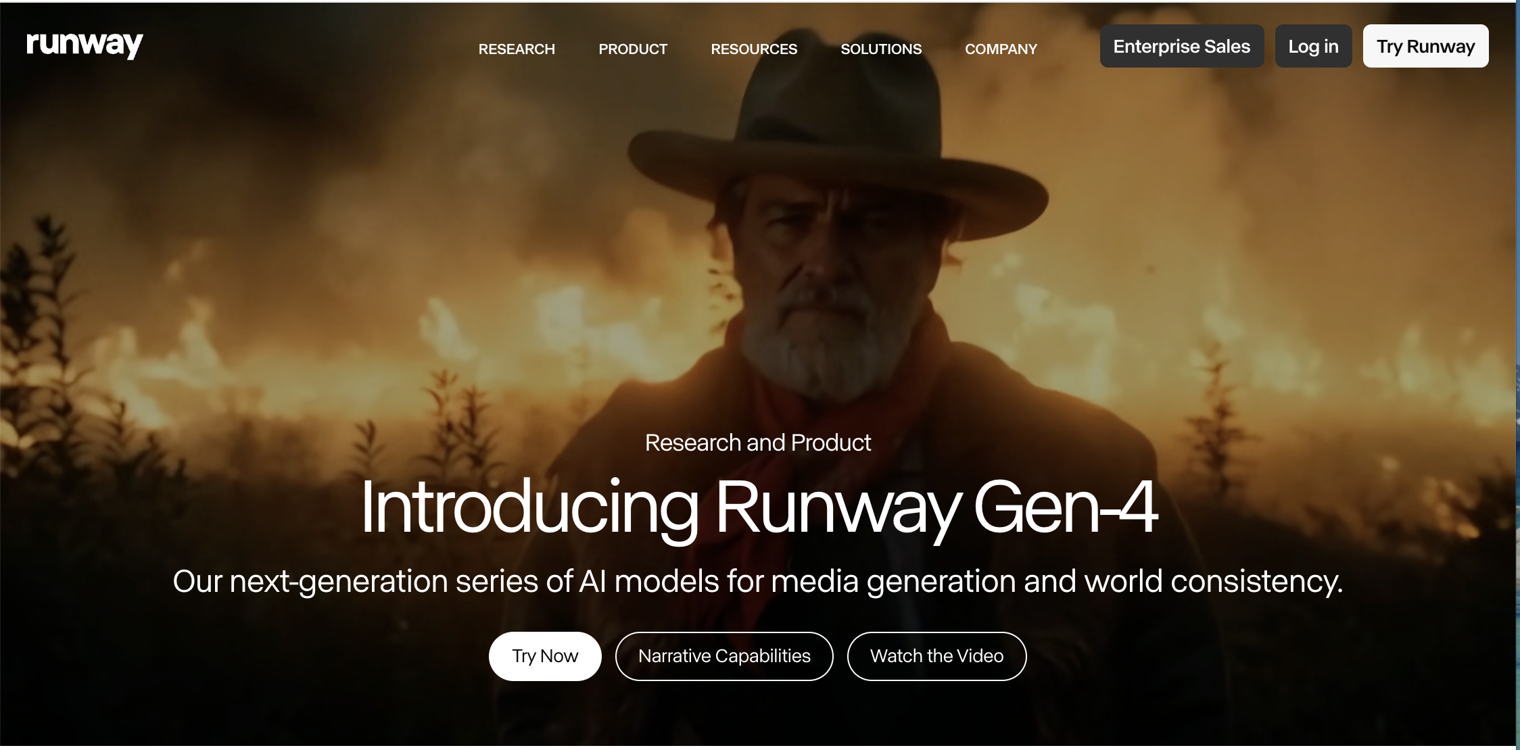Open the Narrative Capabilities link
Viewport: 1520px width, 750px height.
724,656
